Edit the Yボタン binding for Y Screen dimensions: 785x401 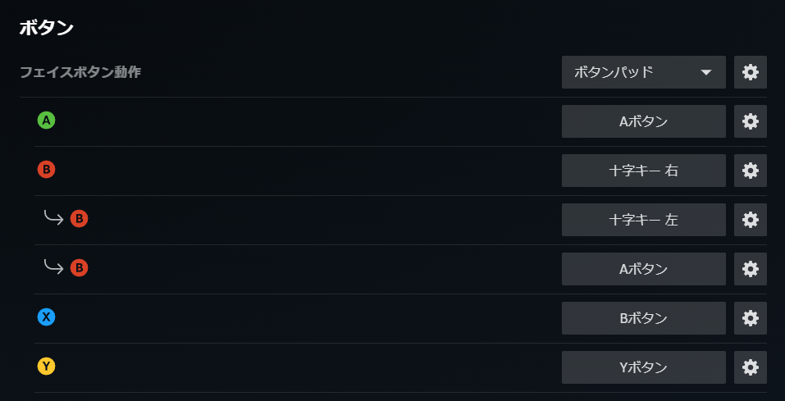point(643,367)
